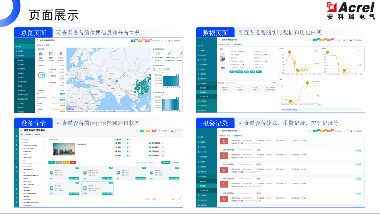Tick checkbox of 2023-01-20 alarm record
This screenshot has height=214, width=380.
point(221,193)
